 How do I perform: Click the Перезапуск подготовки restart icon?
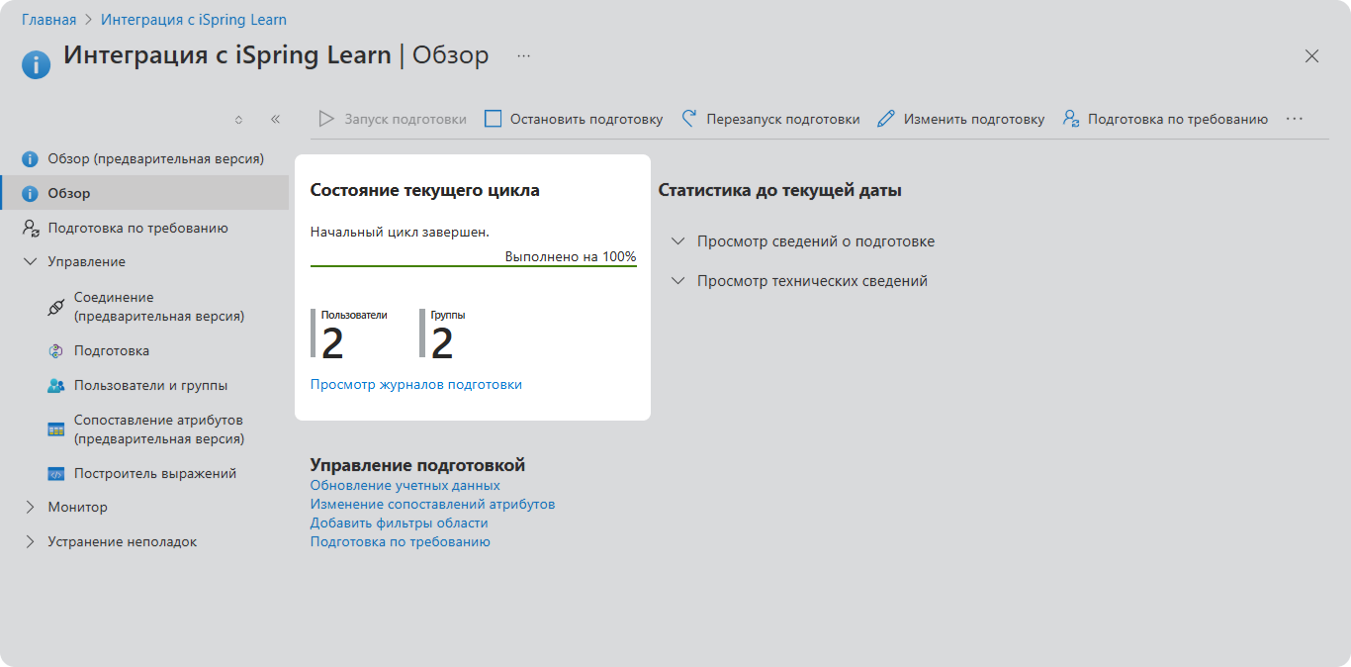point(689,119)
